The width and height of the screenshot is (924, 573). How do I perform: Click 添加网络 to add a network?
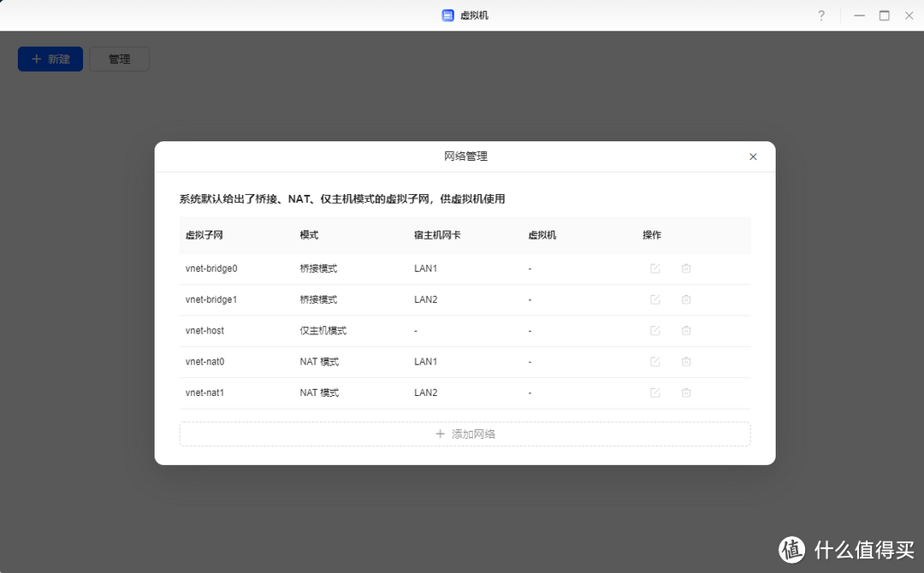[x=465, y=434]
